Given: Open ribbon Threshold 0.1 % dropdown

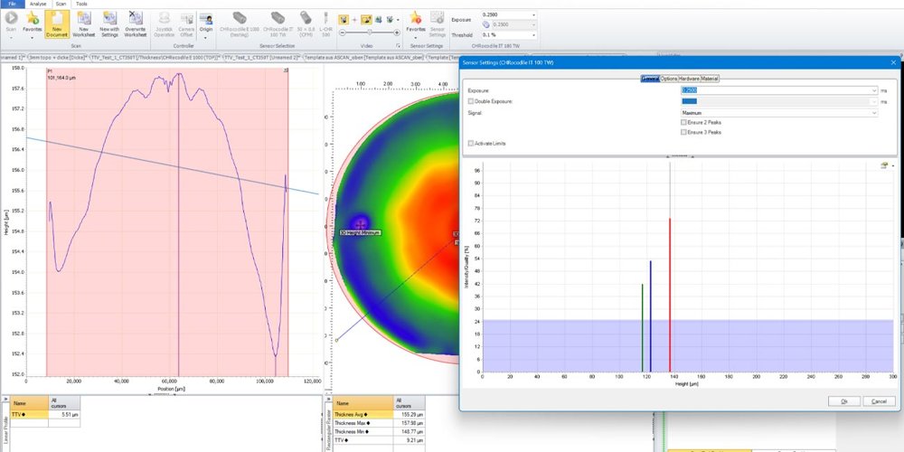Looking at the screenshot, I should (x=534, y=35).
